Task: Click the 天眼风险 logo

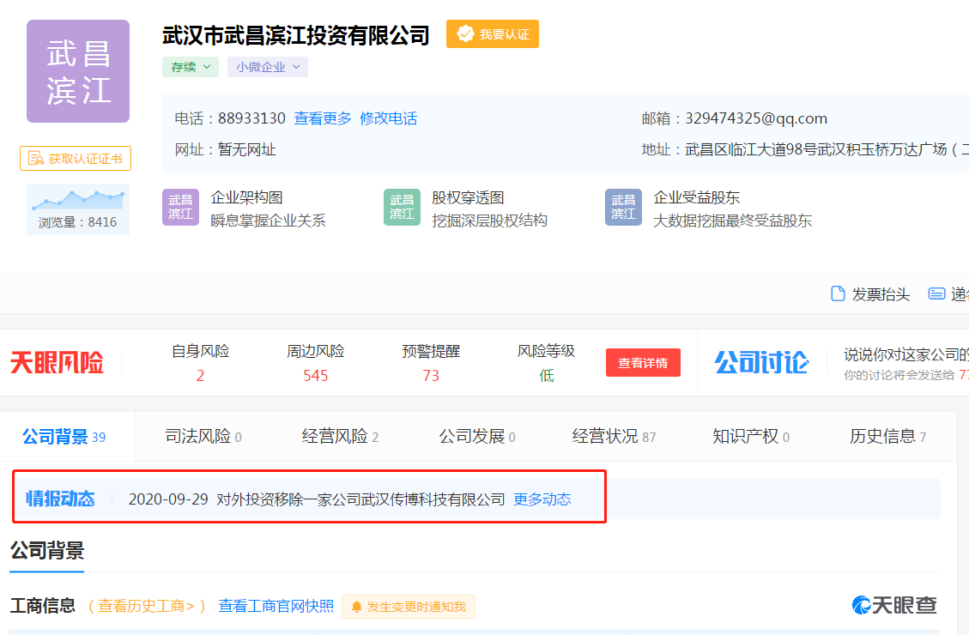Action: click(x=57, y=363)
